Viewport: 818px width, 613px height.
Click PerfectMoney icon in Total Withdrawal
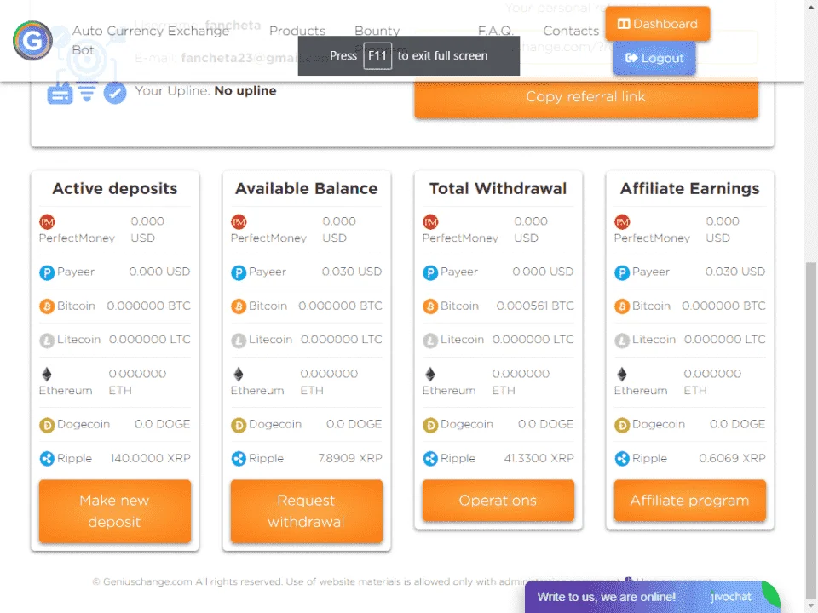pyautogui.click(x=430, y=222)
